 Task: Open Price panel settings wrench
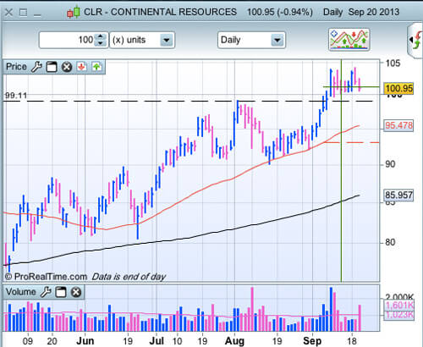[x=36, y=67]
